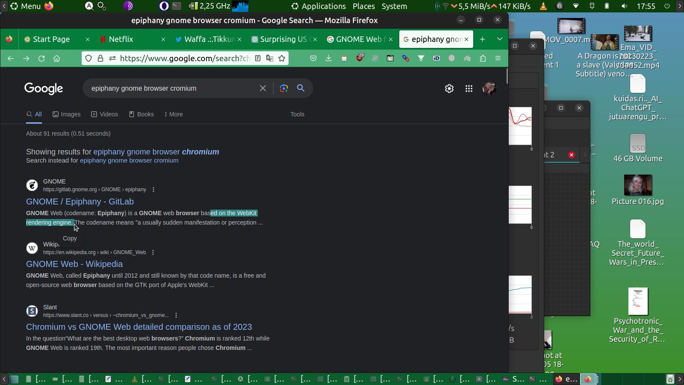Switch to the Surprising US tab
Image resolution: width=684 pixels, height=385 pixels.
click(x=284, y=39)
